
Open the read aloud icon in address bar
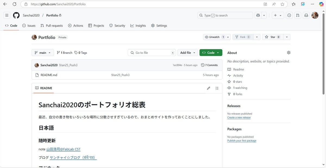[x=274, y=4]
